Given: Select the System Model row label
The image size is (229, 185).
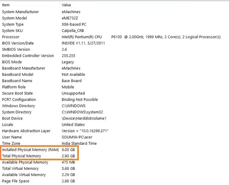Looking at the screenshot, I should 14,18.
